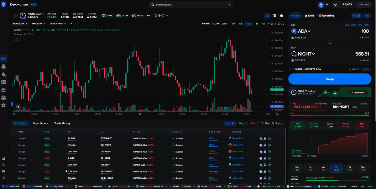Open the bank icon in left sidebar
Viewport: 376px width, 189px height.
tap(3, 90)
